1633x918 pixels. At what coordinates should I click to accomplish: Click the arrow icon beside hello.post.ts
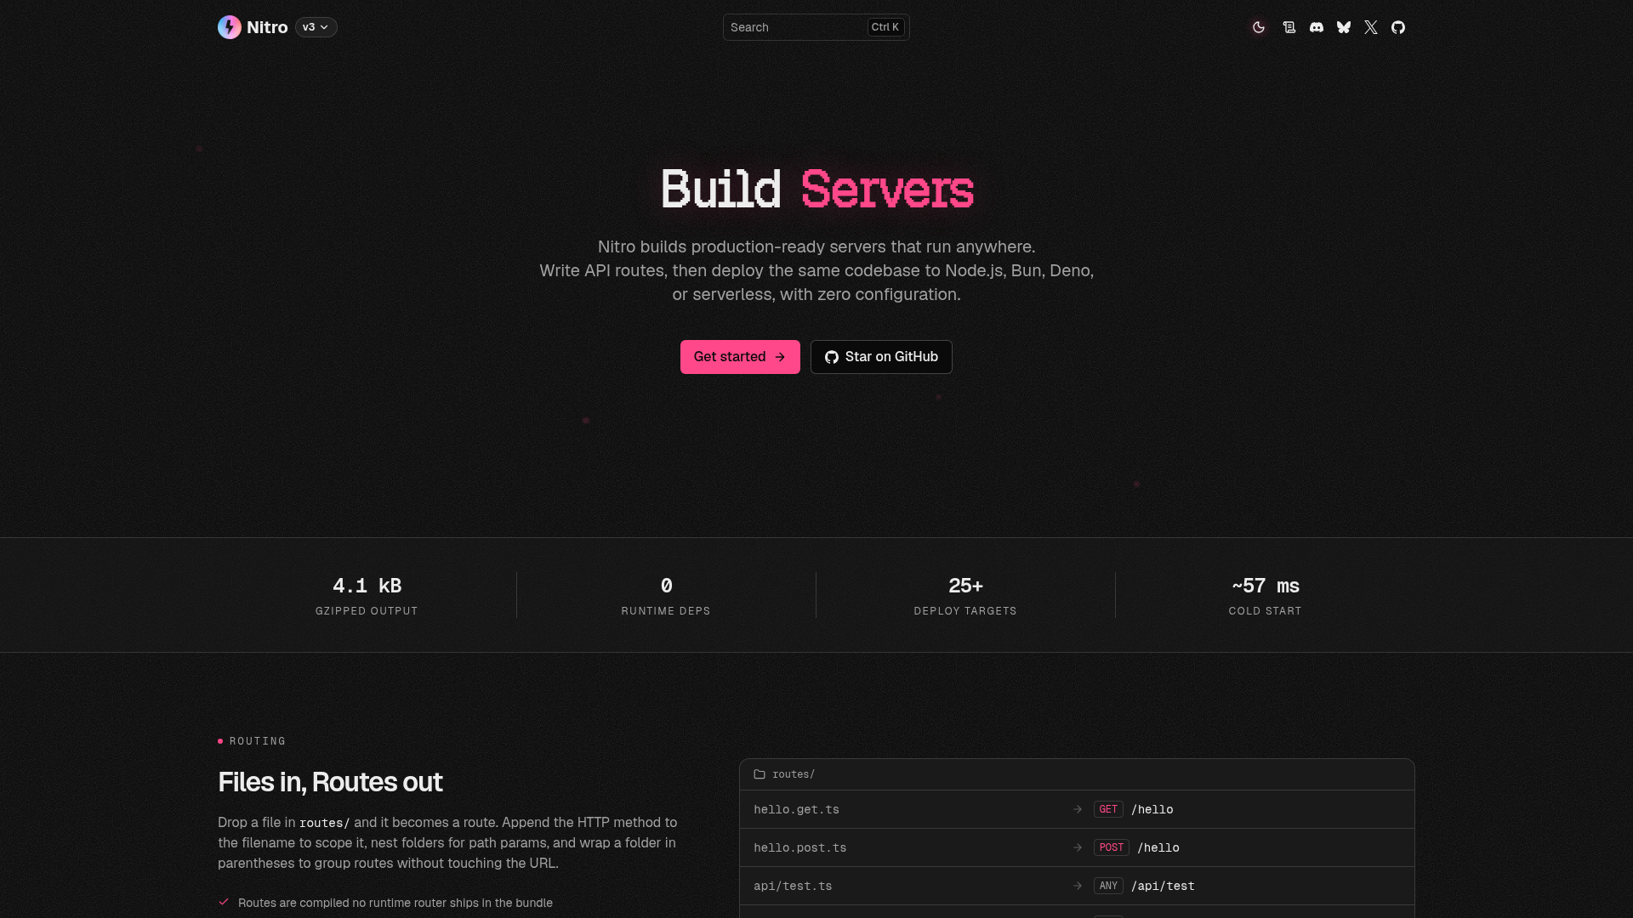(x=1078, y=847)
